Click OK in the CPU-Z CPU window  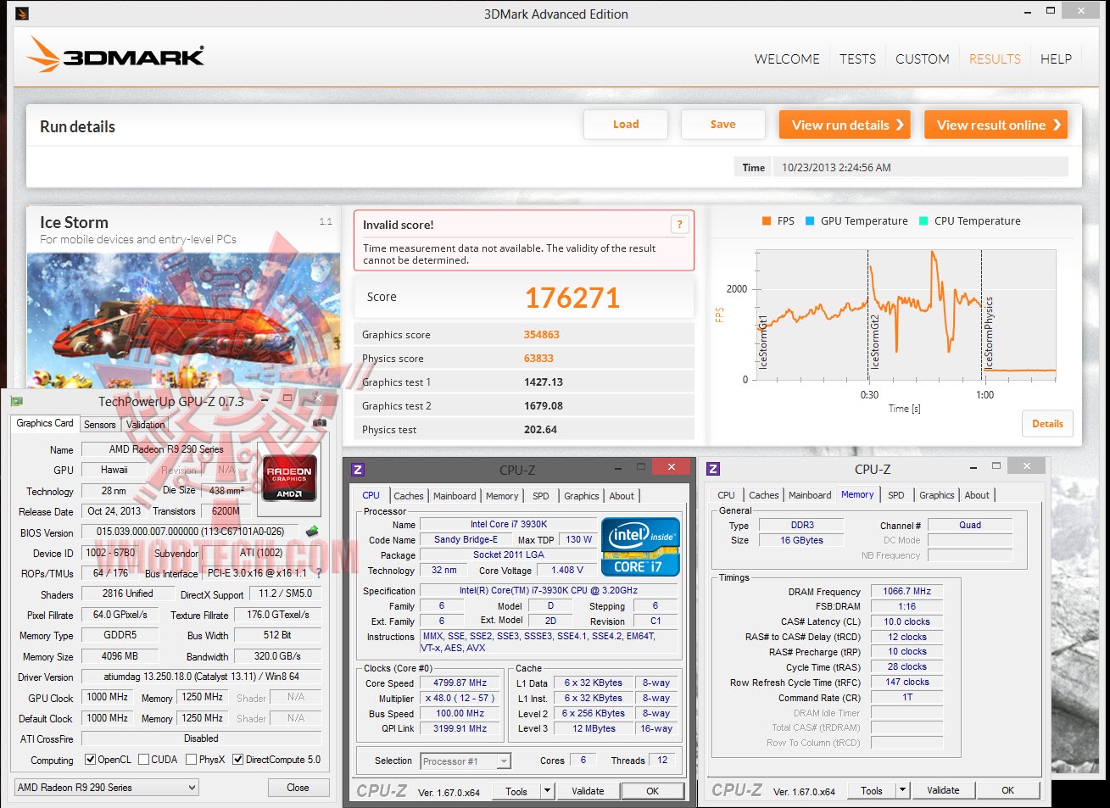click(652, 791)
